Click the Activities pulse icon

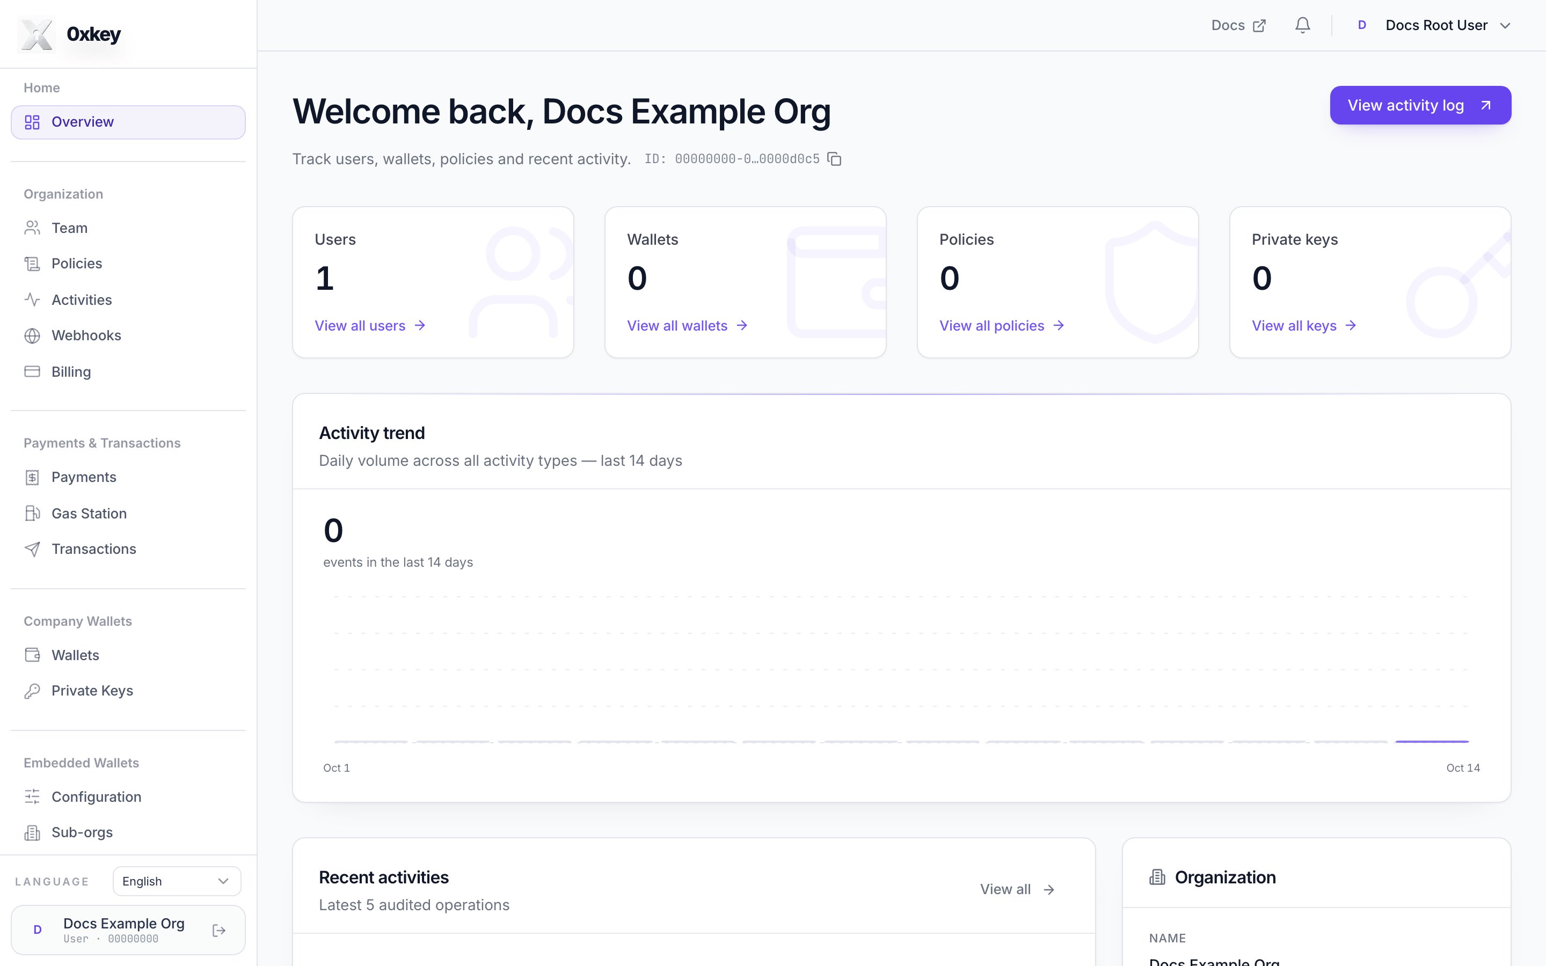(x=32, y=299)
